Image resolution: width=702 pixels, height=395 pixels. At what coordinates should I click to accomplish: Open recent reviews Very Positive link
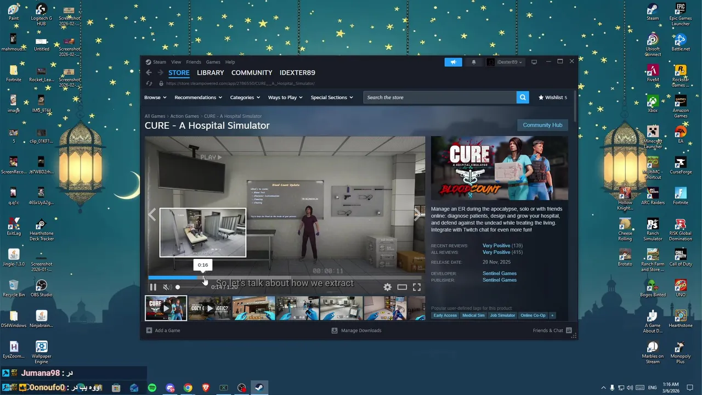pos(496,246)
